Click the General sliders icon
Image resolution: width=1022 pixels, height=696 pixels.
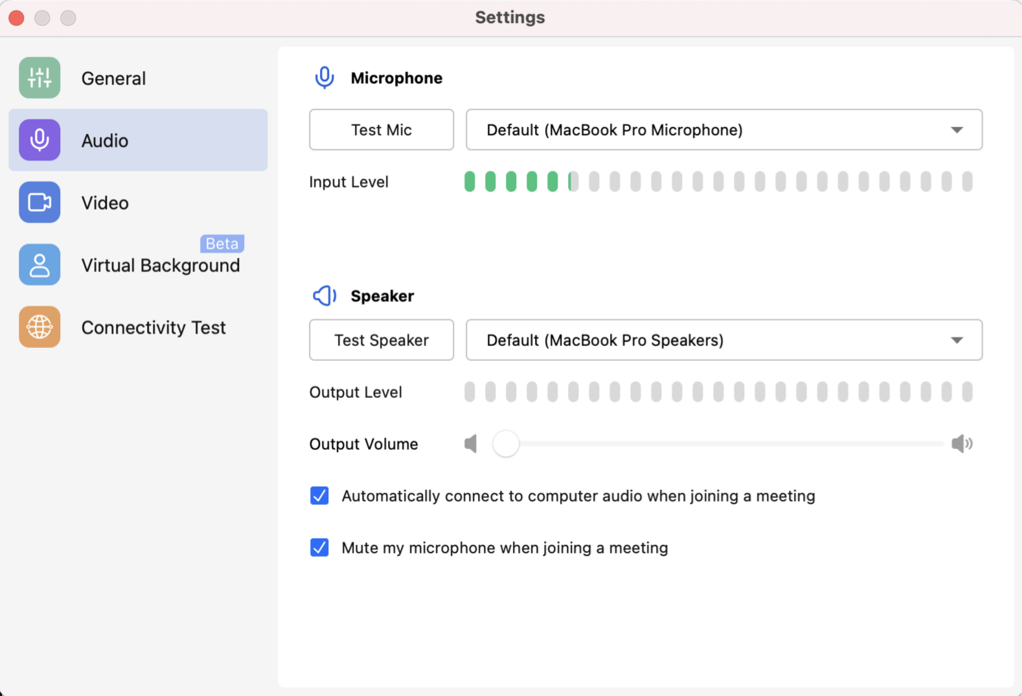point(40,78)
